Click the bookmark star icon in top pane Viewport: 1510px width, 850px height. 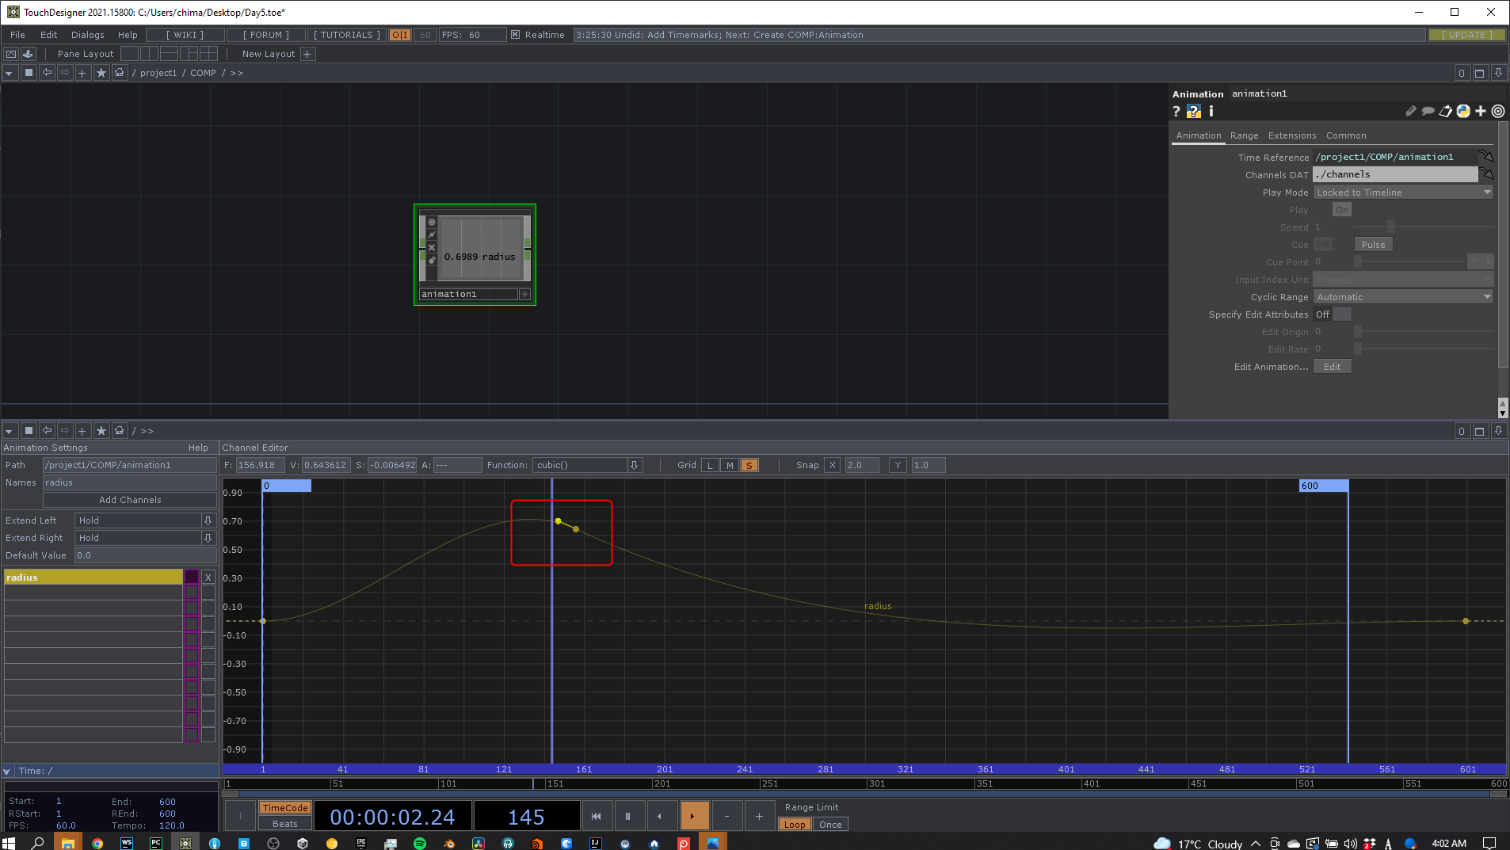[x=101, y=73]
